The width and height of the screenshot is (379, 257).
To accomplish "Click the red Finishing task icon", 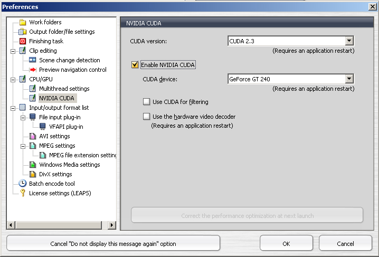I will [x=23, y=41].
